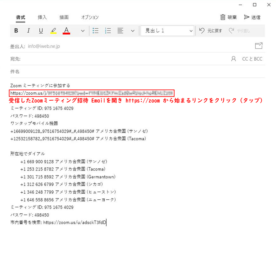276x254 pixels.
Task: Click the text ワンタップモバイル機器
Action: click(34, 124)
